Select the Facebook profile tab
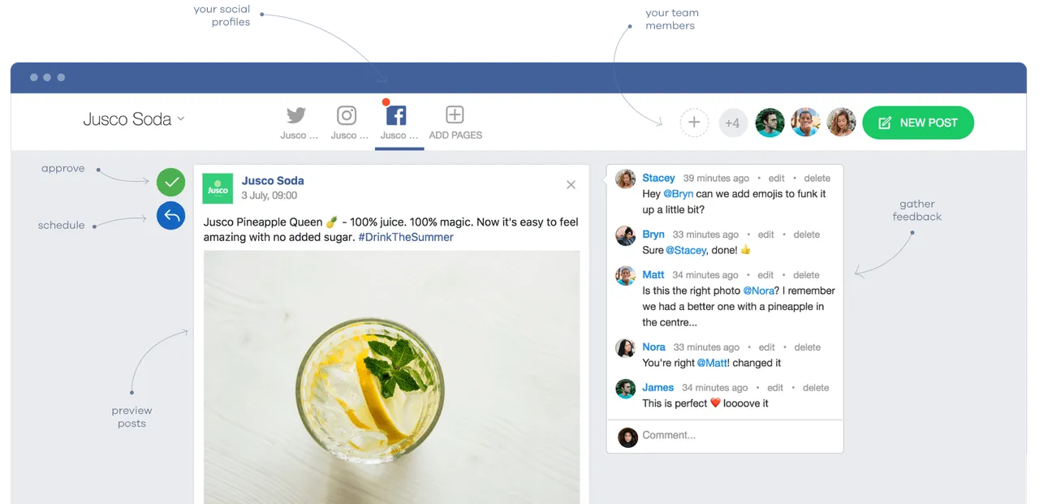Screen dimensions: 1039x504 tap(399, 123)
